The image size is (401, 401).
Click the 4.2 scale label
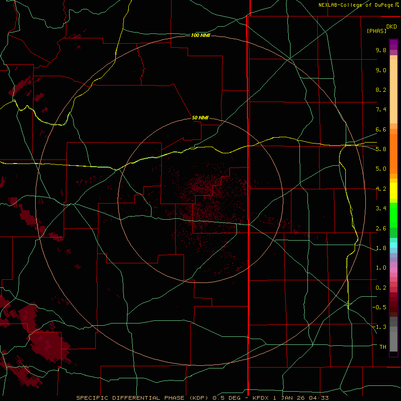(381, 189)
